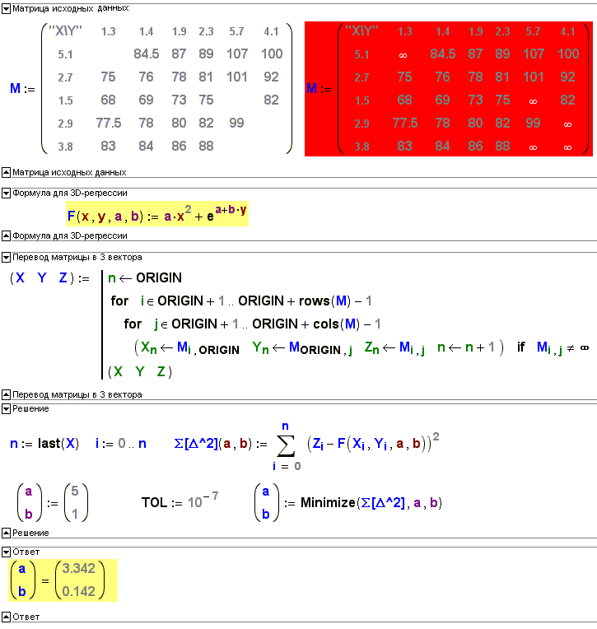597x629 pixels.
Task: Click cell 100 in the red matrix
Action: click(x=568, y=54)
